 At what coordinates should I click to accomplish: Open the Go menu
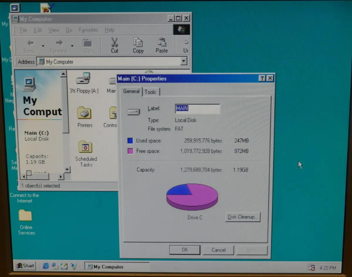[x=69, y=30]
